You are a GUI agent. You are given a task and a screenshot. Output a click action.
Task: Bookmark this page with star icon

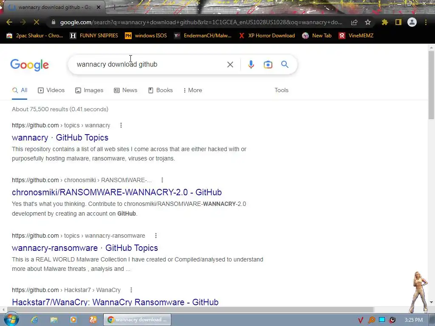[x=368, y=22]
